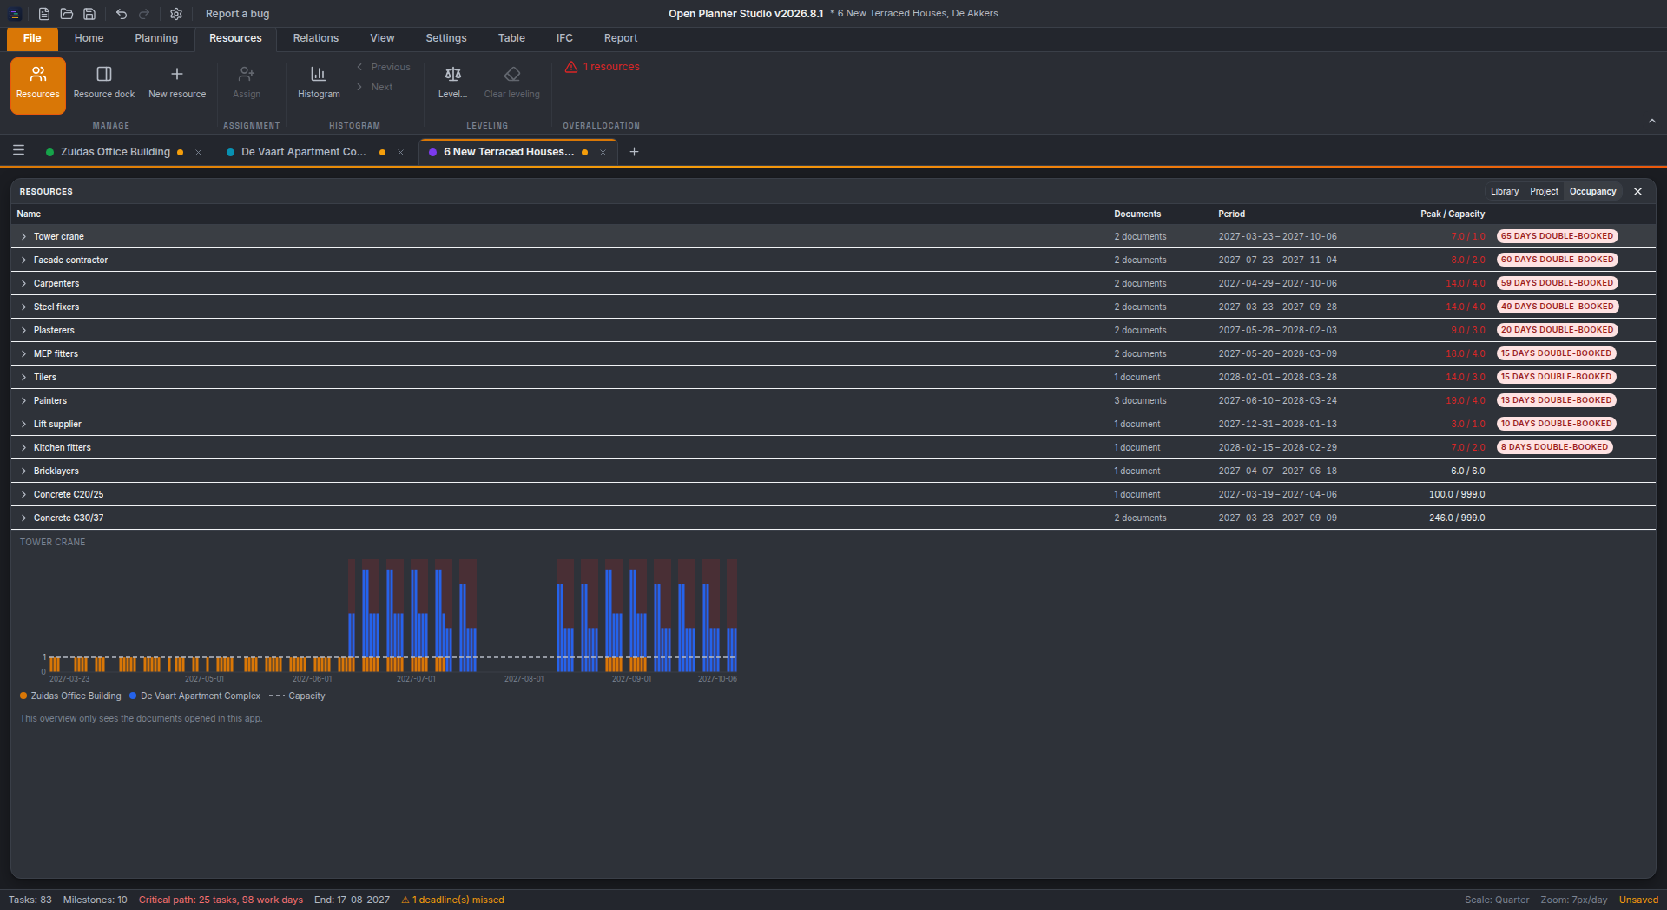The image size is (1667, 910).
Task: Open the File menu
Action: [x=32, y=38]
